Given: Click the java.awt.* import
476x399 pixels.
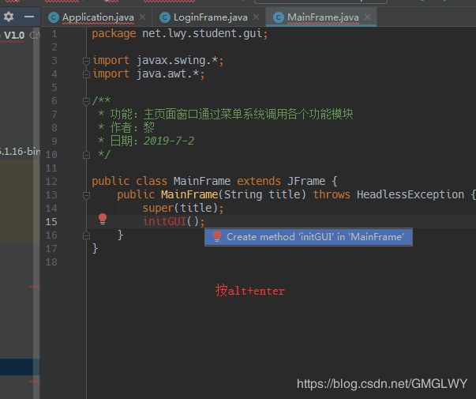Looking at the screenshot, I should [x=167, y=73].
